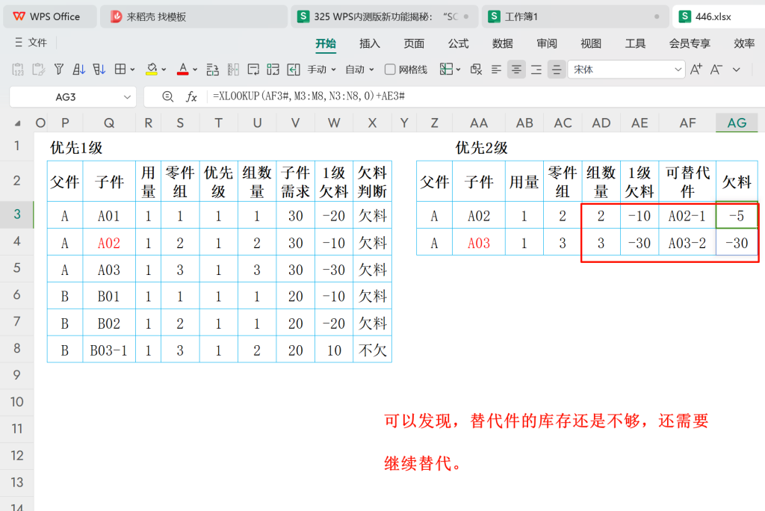Switch to the 视图 ribbon tab
Viewport: 765px width, 511px height.
point(591,43)
